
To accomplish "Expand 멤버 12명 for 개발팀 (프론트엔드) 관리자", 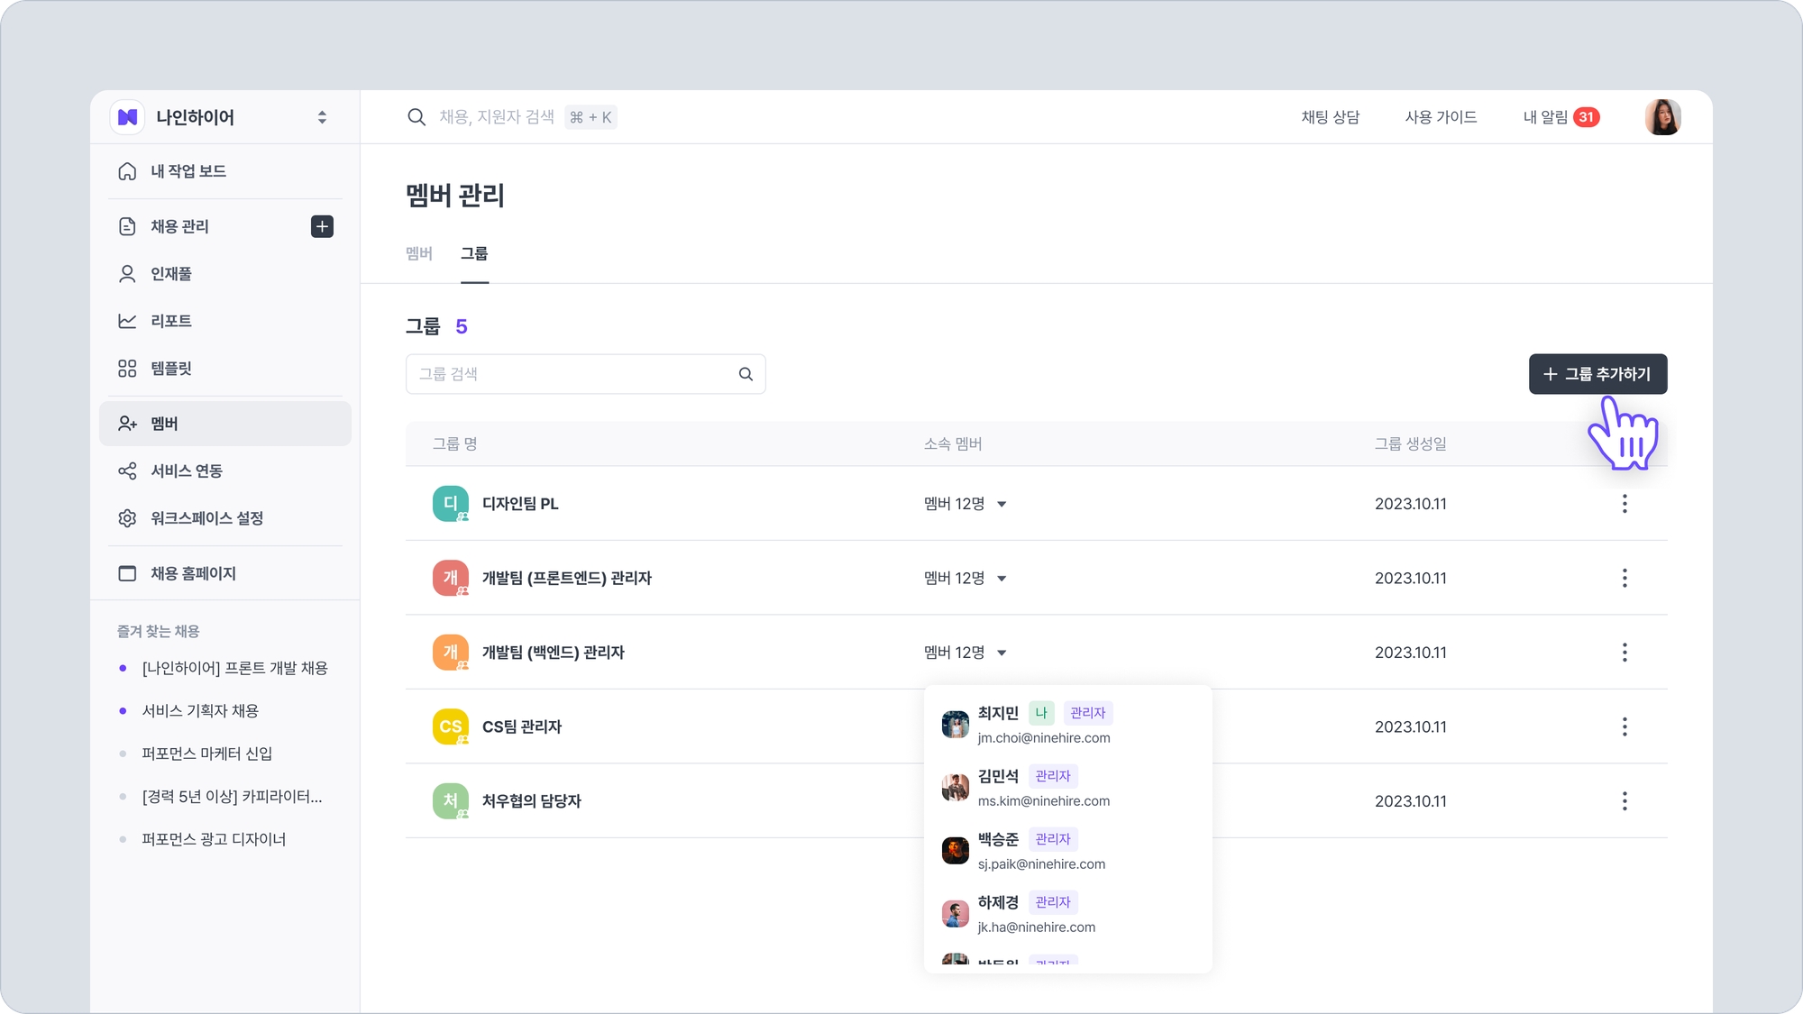I will point(965,579).
